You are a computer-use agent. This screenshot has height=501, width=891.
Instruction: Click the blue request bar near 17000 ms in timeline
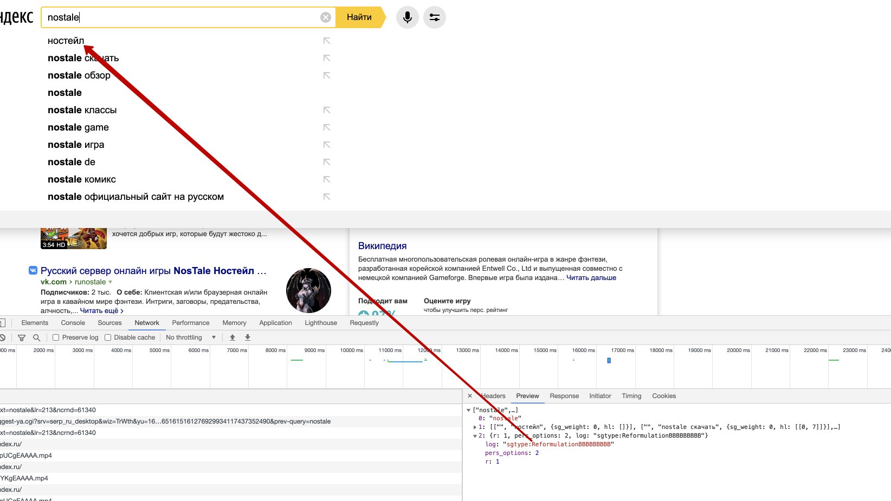[x=609, y=360]
